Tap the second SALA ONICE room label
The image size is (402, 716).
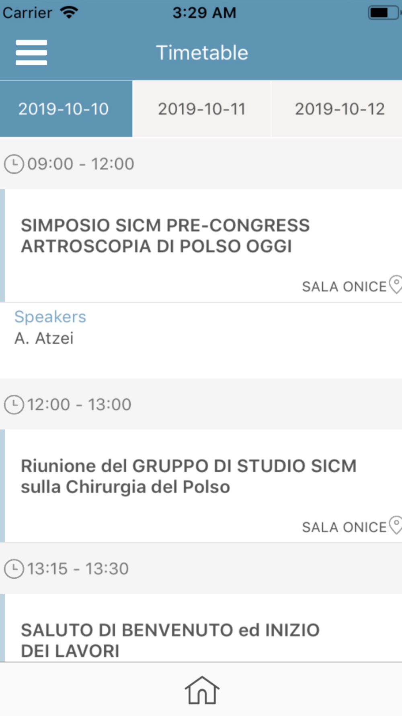point(344,527)
